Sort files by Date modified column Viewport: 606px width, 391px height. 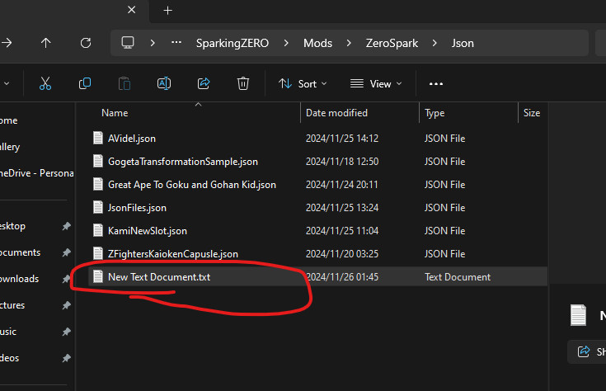pyautogui.click(x=336, y=113)
